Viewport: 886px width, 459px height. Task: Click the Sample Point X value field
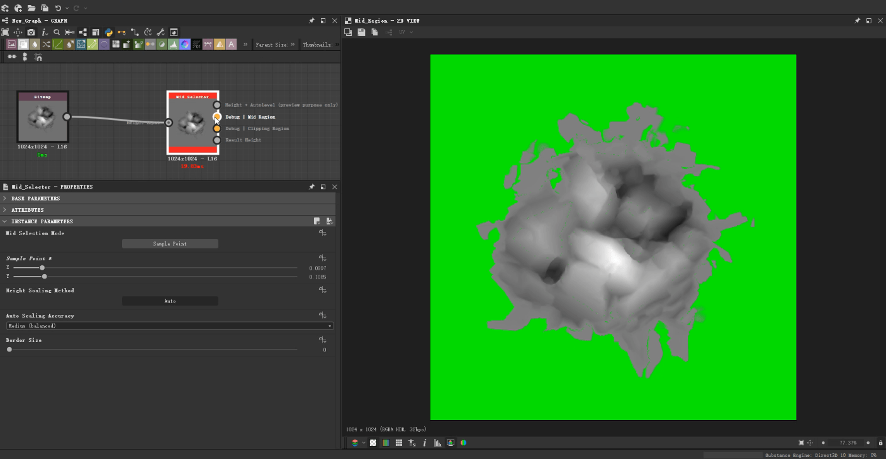pyautogui.click(x=317, y=268)
